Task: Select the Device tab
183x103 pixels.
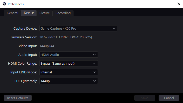Action: pyautogui.click(x=29, y=13)
